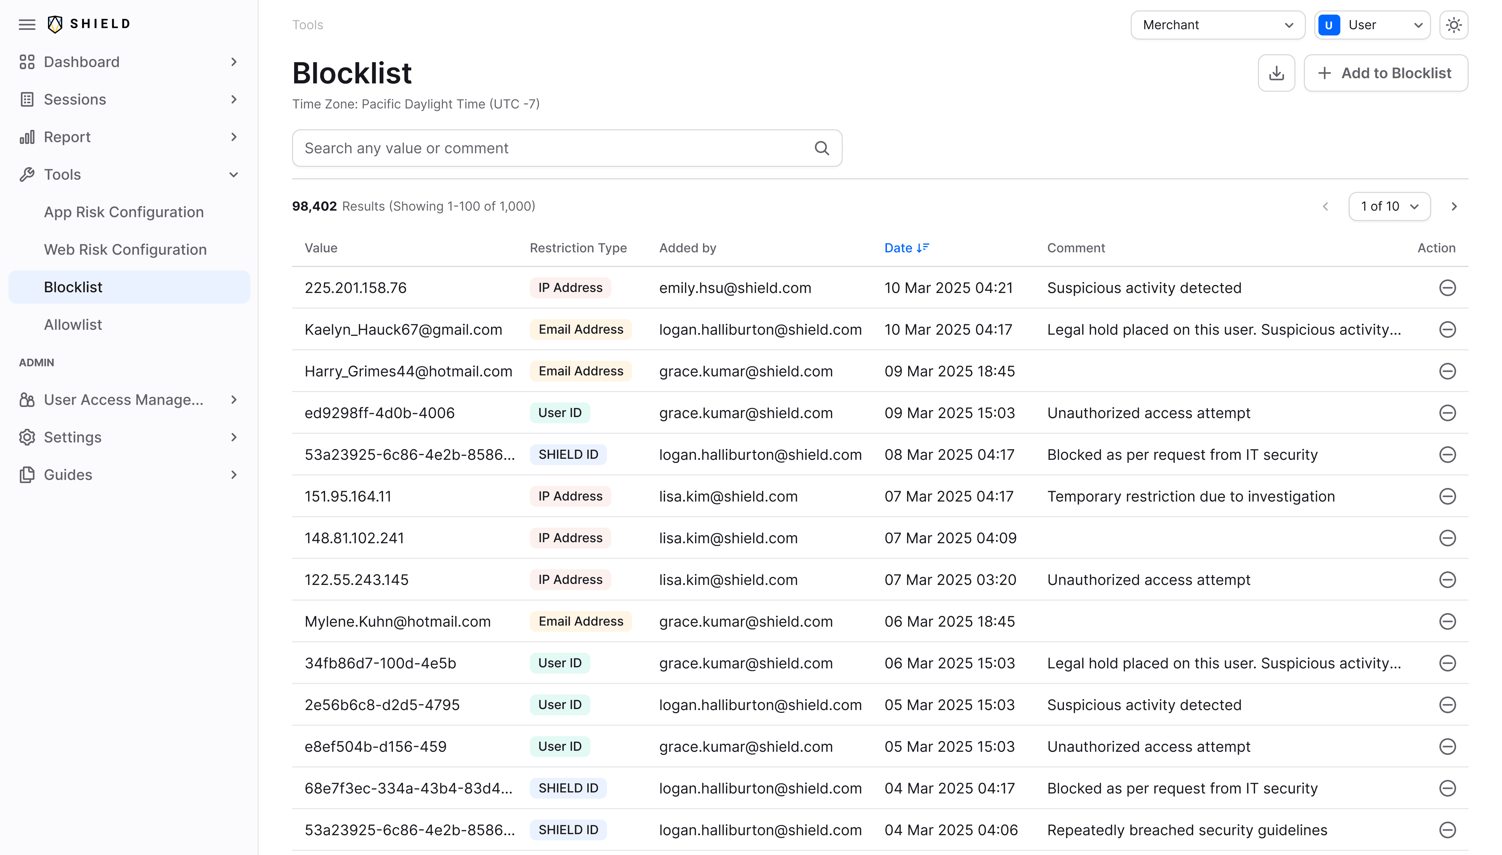Click the Date column sort icon
This screenshot has width=1502, height=855.
923,248
